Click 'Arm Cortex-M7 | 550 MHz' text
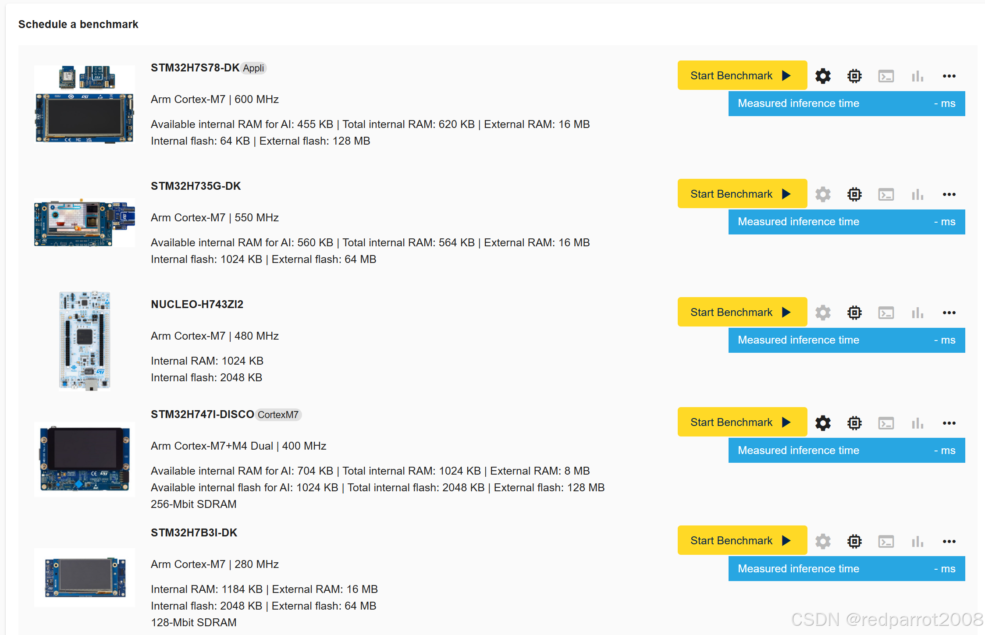This screenshot has width=985, height=635. 215,218
